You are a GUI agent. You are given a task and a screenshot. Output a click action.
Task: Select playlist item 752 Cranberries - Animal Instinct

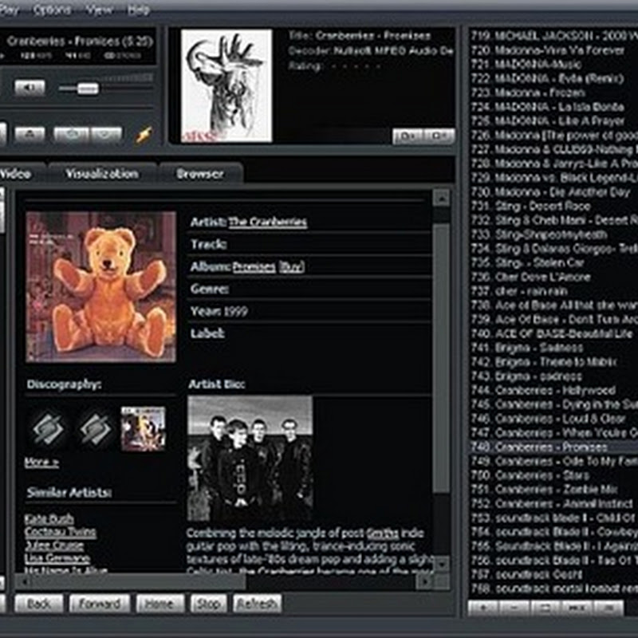click(553, 503)
